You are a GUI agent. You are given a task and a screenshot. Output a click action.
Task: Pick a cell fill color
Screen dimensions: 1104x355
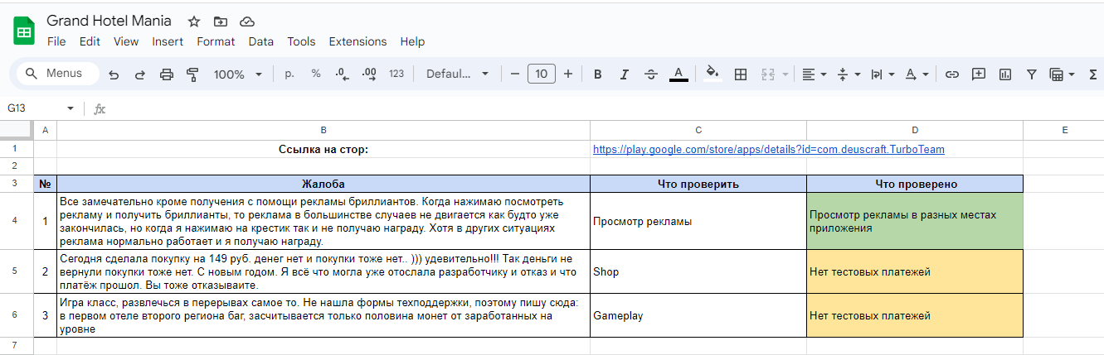712,74
